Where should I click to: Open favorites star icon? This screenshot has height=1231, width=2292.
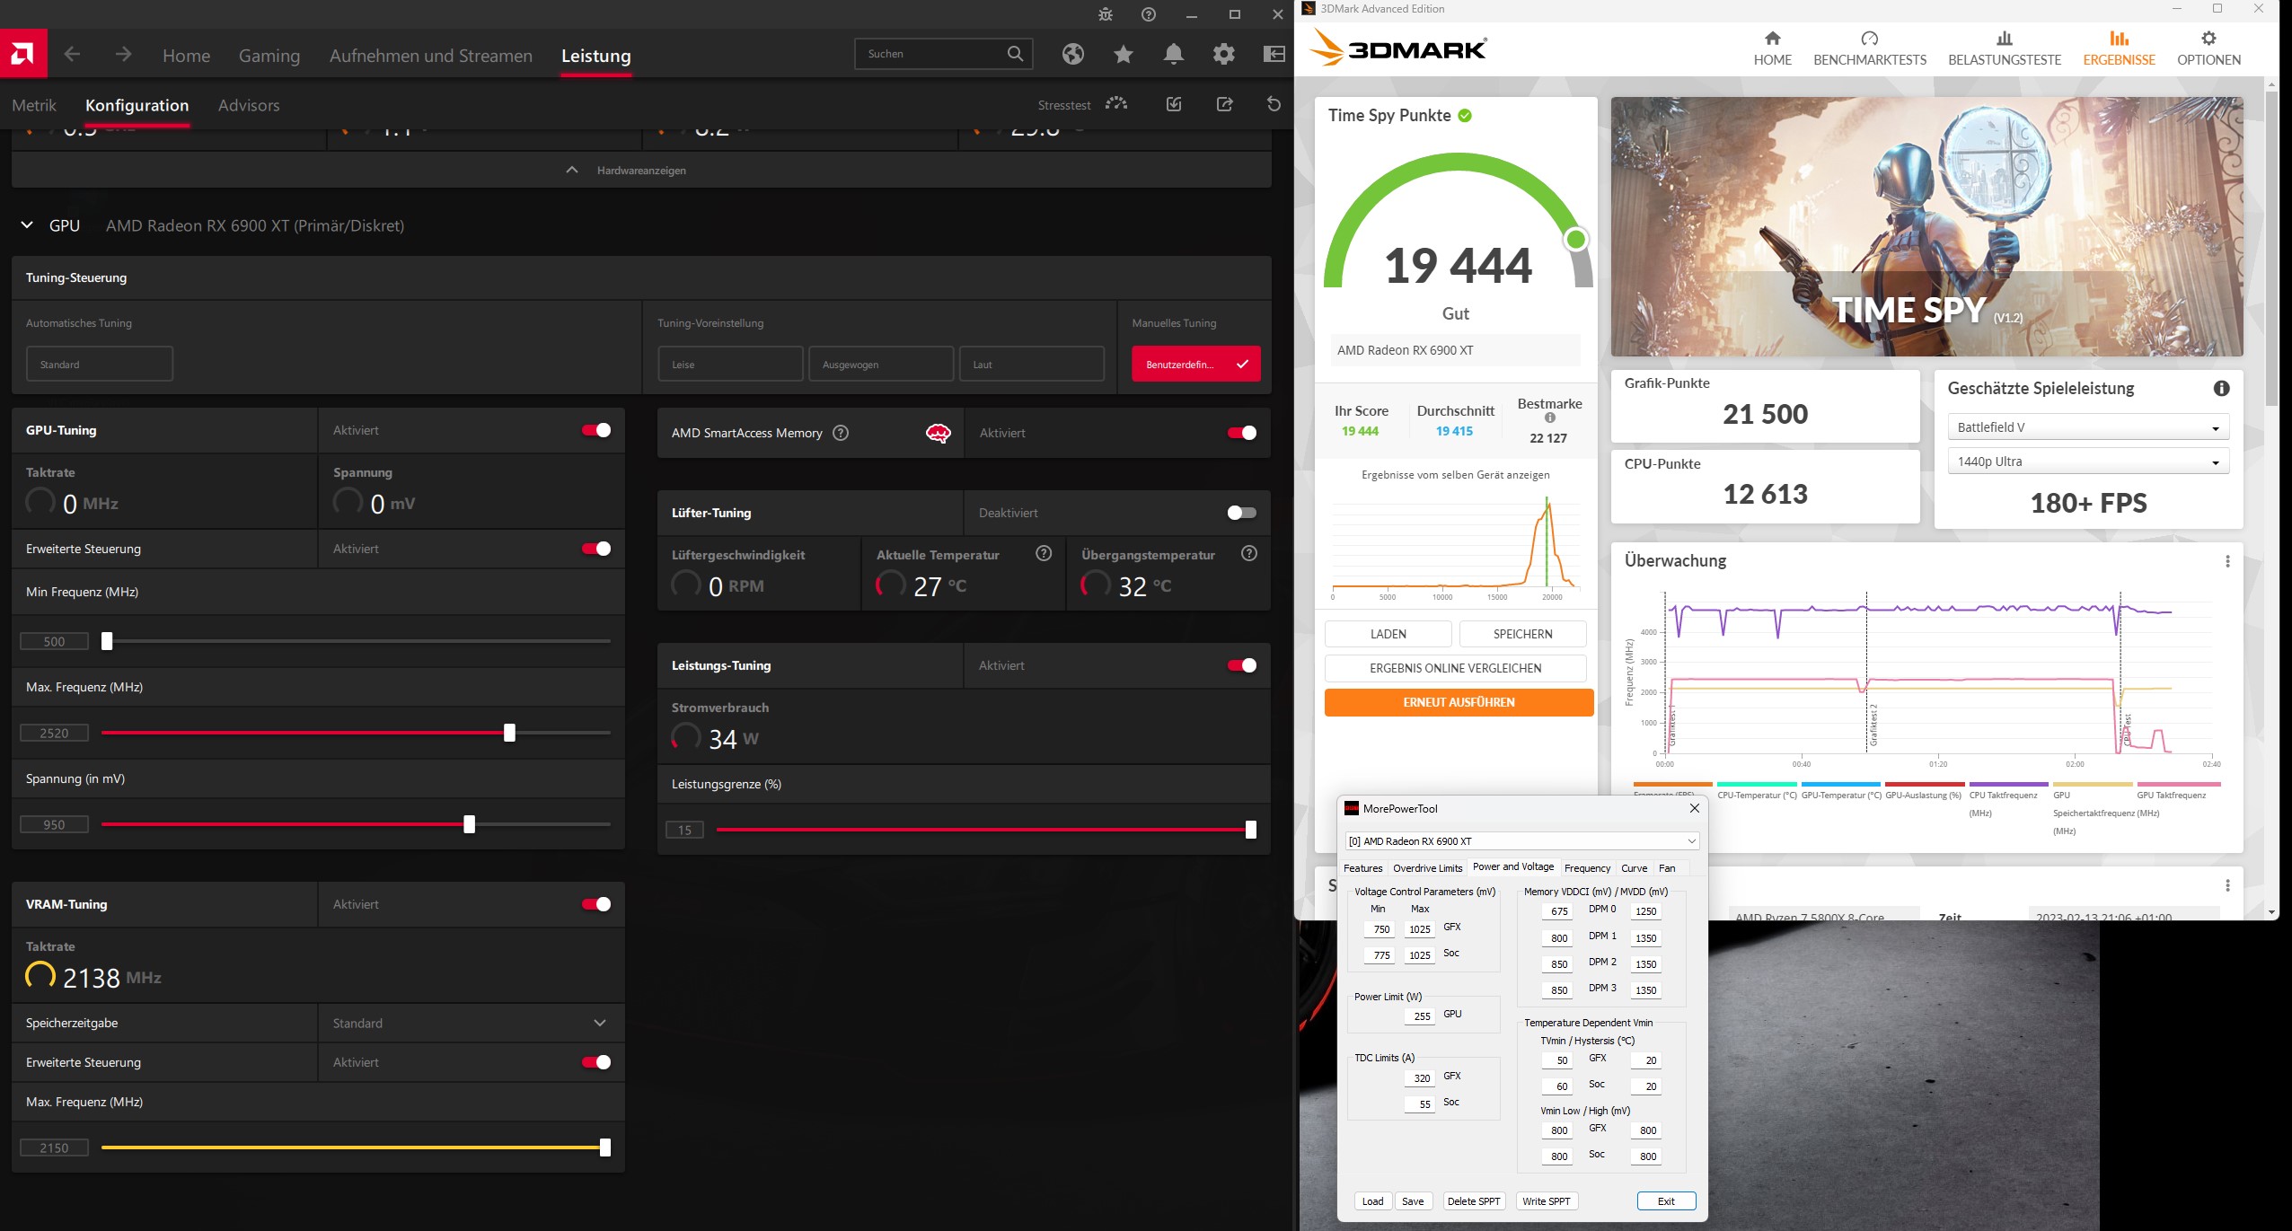tap(1123, 54)
